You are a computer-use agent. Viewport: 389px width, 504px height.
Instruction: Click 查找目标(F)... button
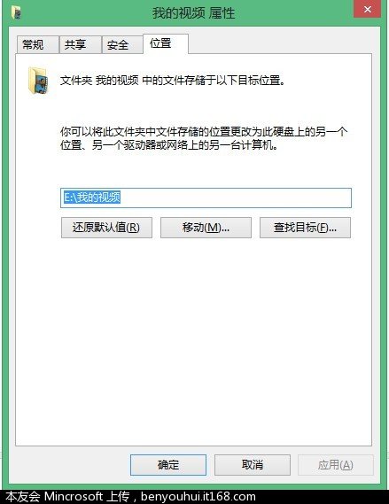coord(305,228)
